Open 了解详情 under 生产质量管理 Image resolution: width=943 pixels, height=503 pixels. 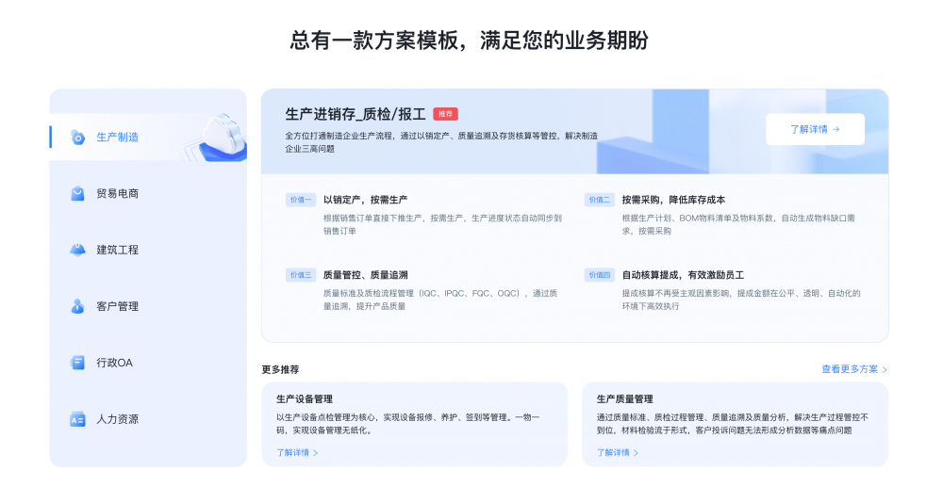click(618, 452)
